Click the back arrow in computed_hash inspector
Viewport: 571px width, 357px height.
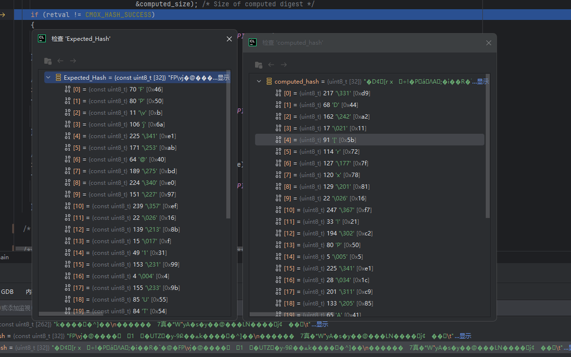pyautogui.click(x=271, y=65)
